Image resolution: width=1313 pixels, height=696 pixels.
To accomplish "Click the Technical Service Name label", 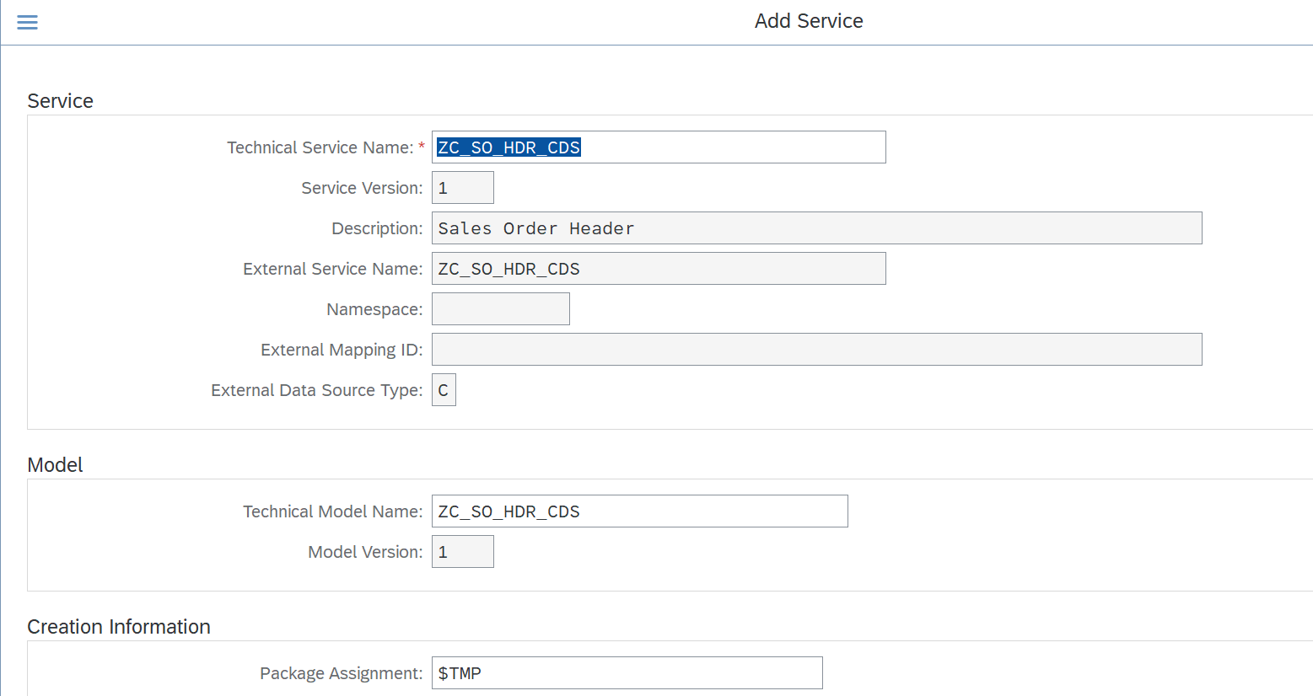I will (x=319, y=147).
